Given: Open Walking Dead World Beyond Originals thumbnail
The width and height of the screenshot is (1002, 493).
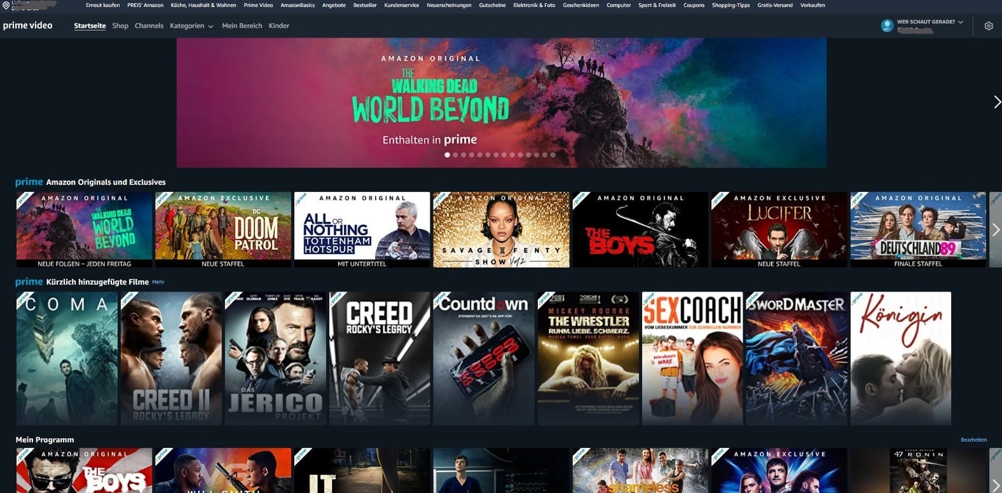Looking at the screenshot, I should pos(85,229).
